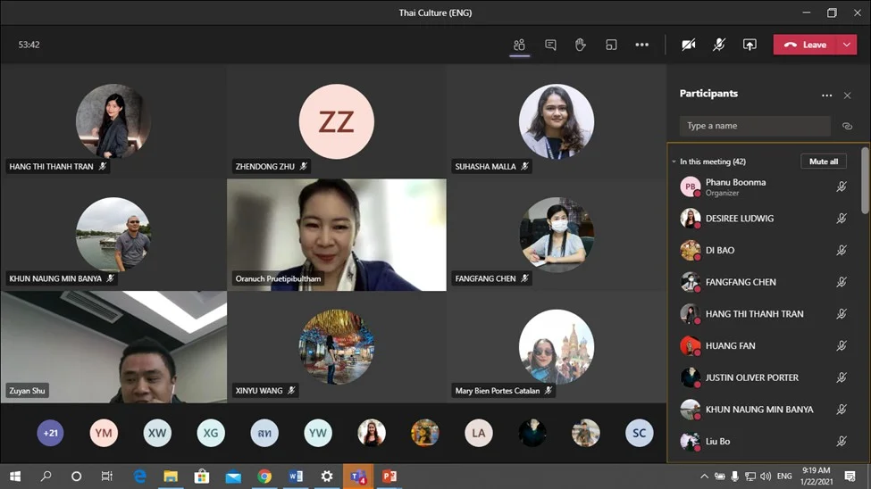
Task: Open the conversation chat icon
Action: point(550,45)
